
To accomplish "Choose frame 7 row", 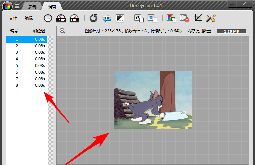I will pos(27,79).
